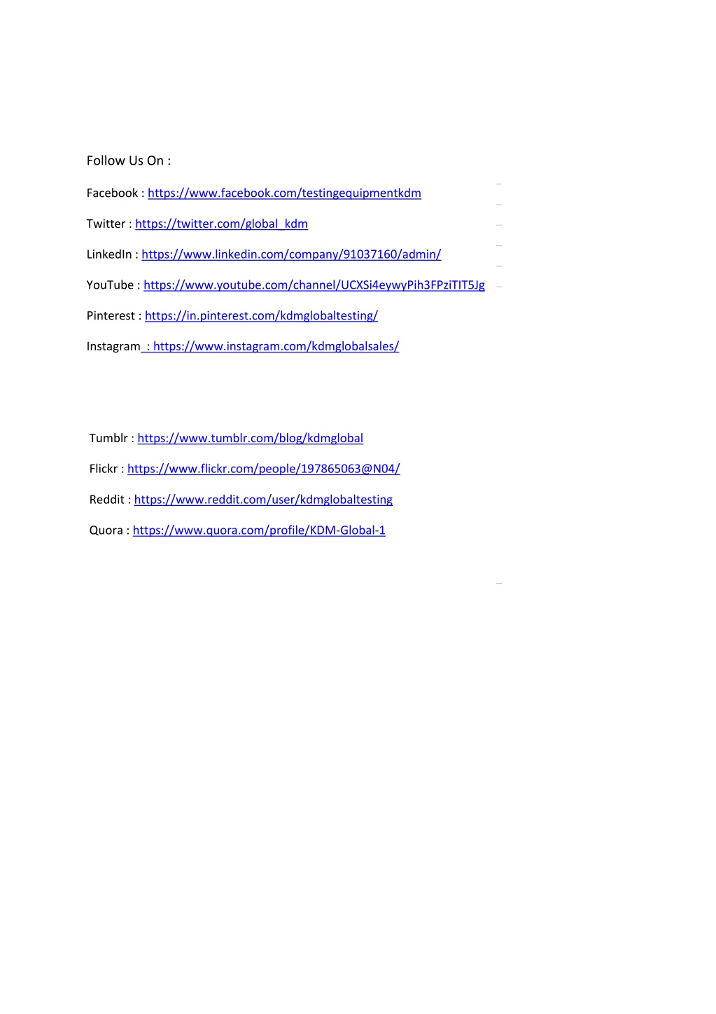Open the YouTube channel link
The width and height of the screenshot is (716, 1014).
[314, 285]
